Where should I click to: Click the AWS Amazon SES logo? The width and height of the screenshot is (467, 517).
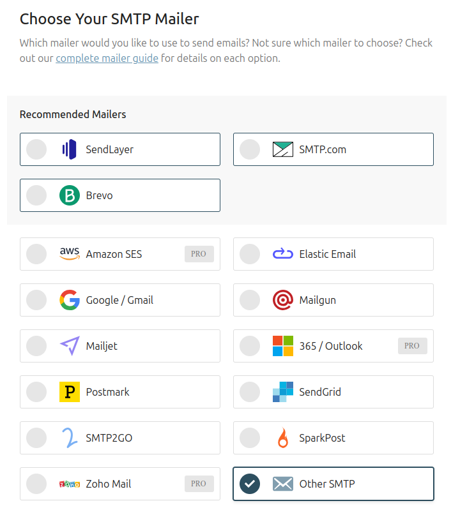[x=70, y=253]
